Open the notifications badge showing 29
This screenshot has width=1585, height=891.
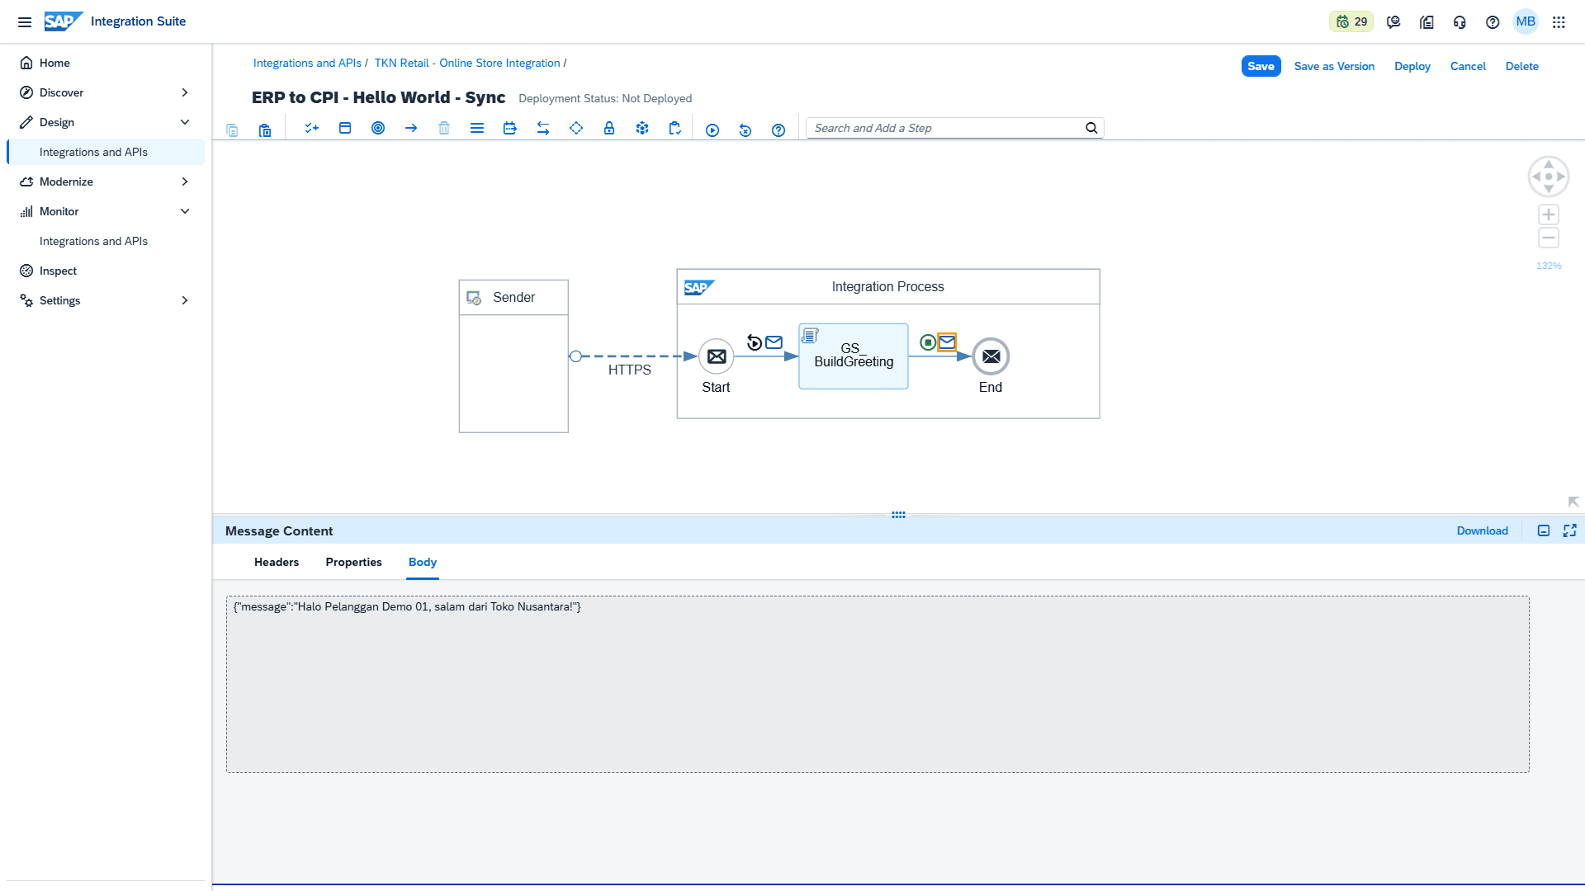(1351, 21)
